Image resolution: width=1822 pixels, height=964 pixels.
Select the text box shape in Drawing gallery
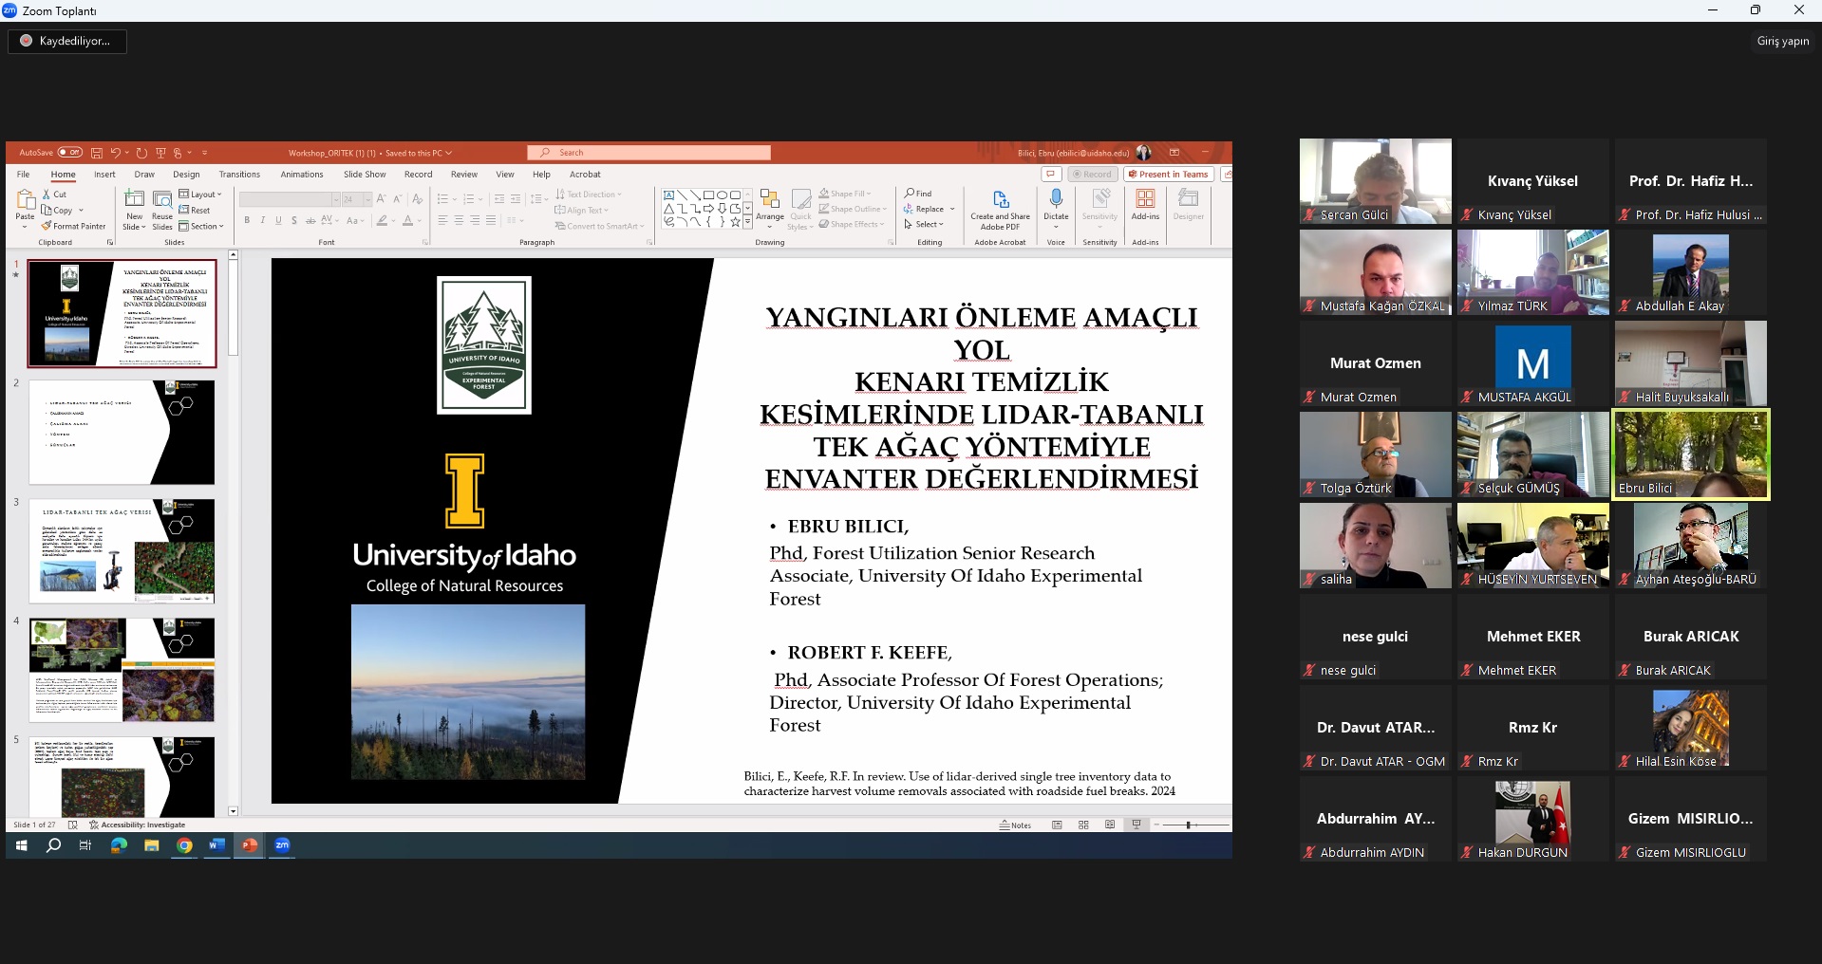(668, 195)
